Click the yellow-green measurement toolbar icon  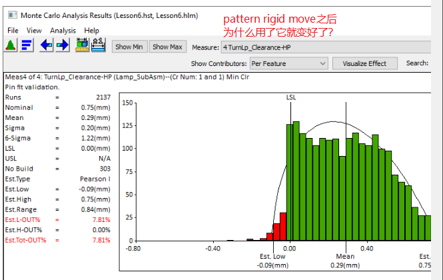pyautogui.click(x=83, y=45)
